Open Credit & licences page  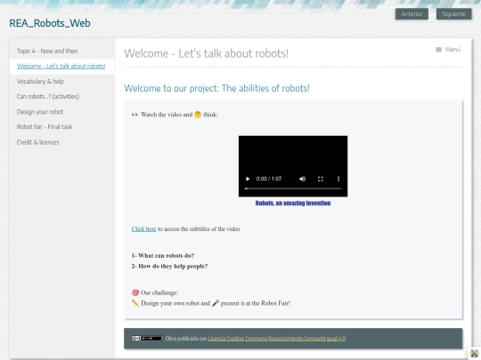click(x=37, y=142)
